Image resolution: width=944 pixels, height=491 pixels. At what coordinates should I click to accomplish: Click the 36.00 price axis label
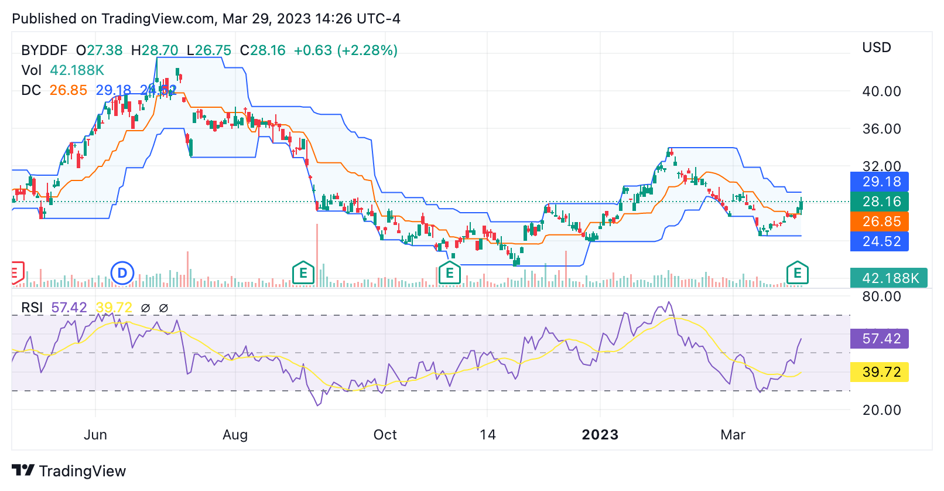tap(881, 129)
